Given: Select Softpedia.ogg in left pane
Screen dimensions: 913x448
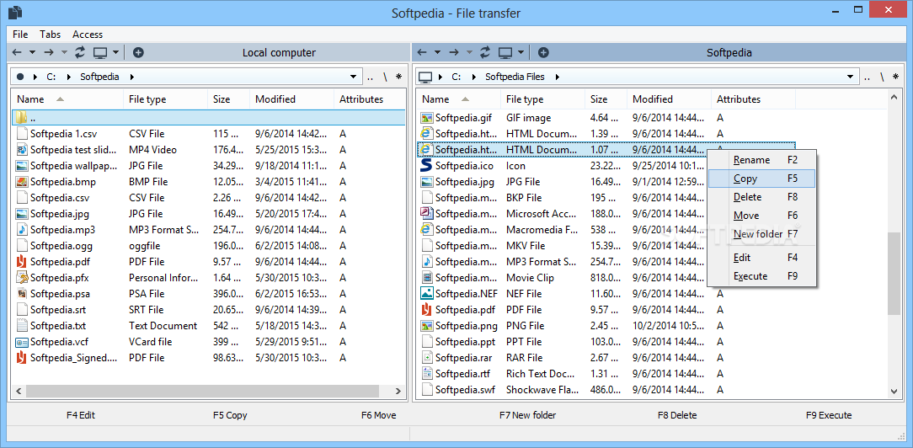Looking at the screenshot, I should 208,246.
